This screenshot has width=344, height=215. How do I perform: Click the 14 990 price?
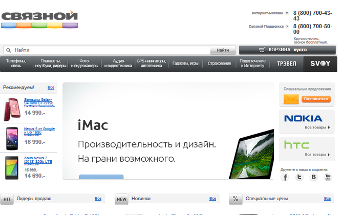click(35, 113)
